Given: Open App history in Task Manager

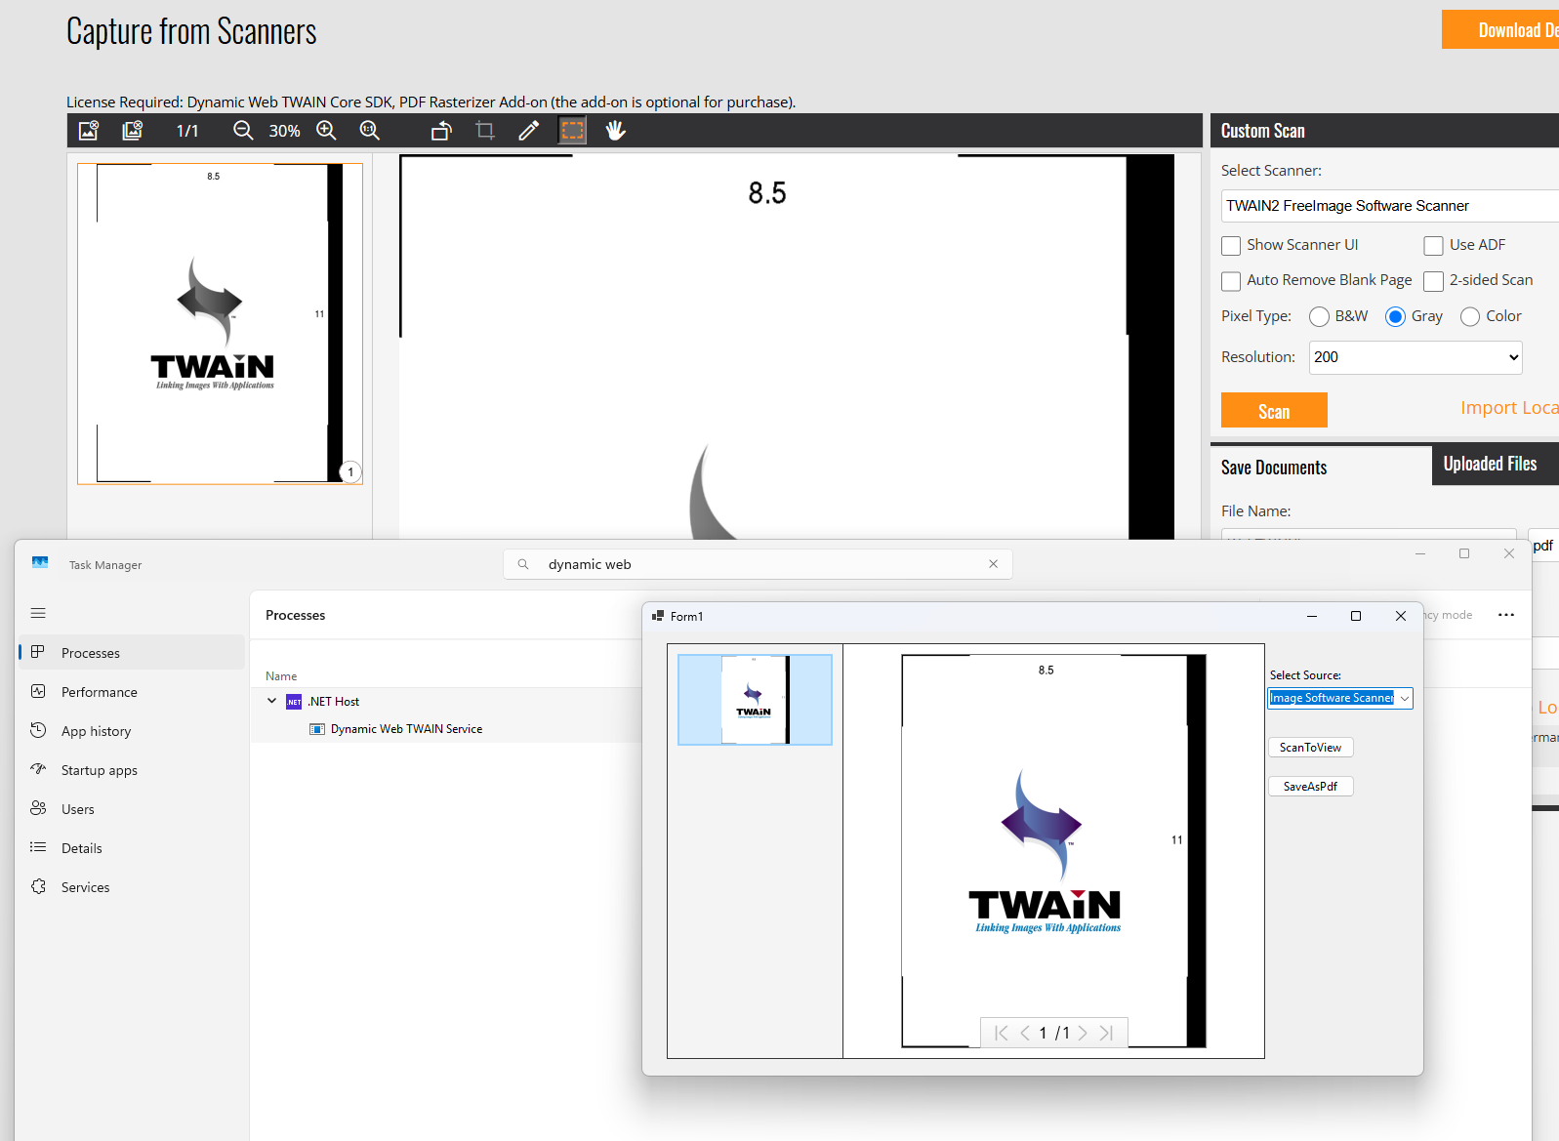Looking at the screenshot, I should tap(132, 731).
